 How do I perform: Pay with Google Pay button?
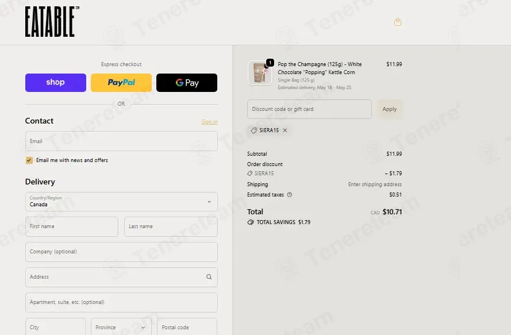pos(187,82)
